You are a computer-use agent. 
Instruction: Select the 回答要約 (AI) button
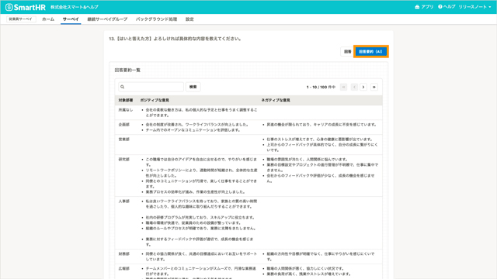371,52
